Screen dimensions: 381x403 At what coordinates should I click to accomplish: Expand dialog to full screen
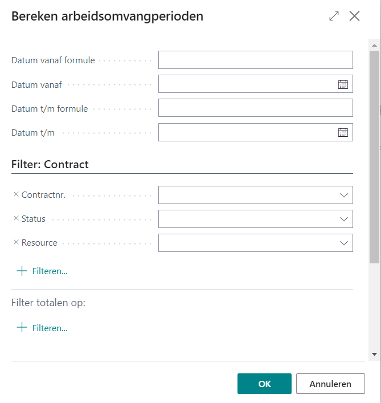click(x=334, y=17)
